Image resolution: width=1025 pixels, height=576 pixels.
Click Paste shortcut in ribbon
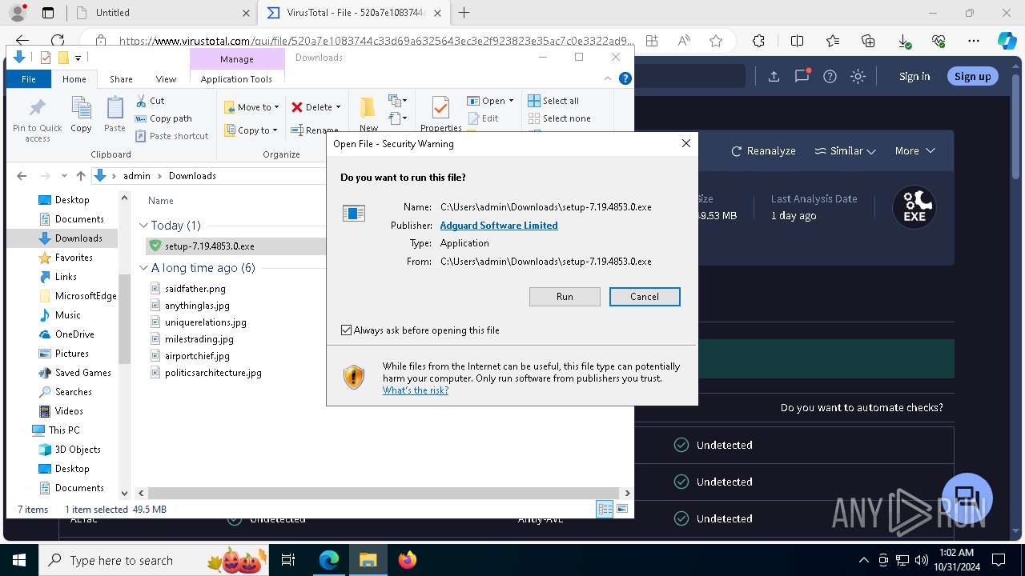point(172,136)
